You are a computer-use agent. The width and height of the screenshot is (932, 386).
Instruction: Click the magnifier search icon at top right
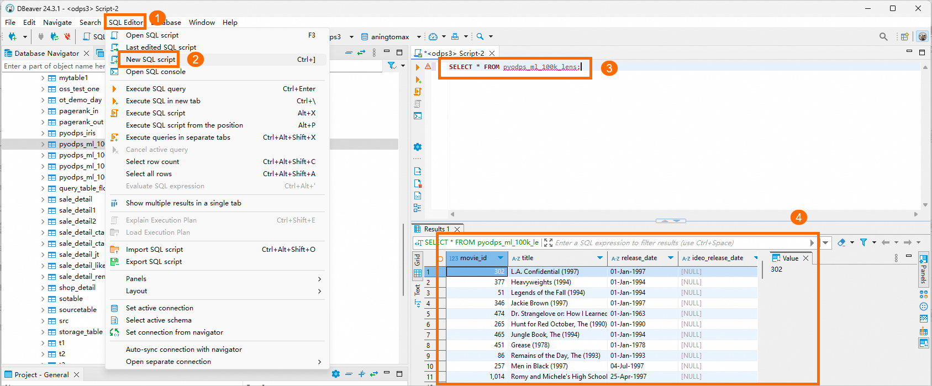pos(883,36)
